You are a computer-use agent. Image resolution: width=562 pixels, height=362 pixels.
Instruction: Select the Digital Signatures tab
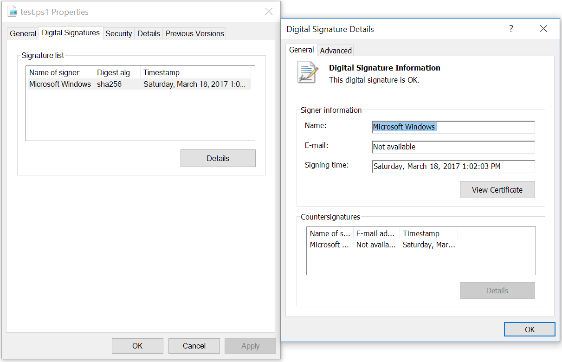71,33
